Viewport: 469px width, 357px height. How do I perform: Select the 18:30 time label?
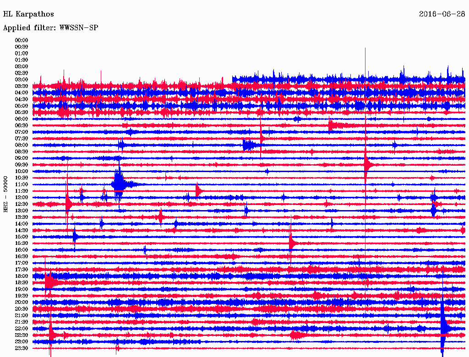click(x=21, y=282)
